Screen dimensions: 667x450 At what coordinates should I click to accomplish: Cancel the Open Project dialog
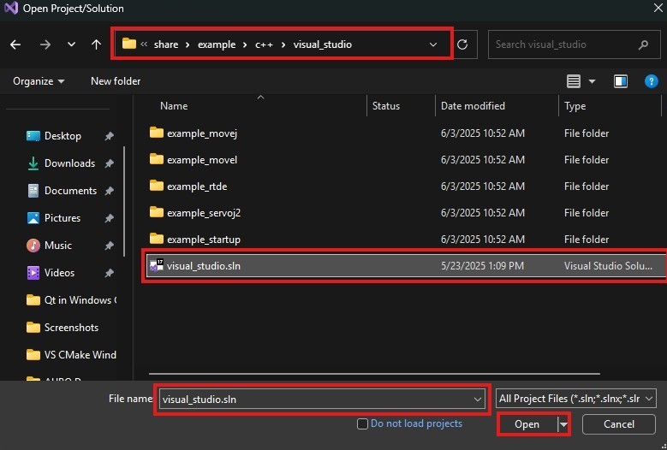pos(619,424)
